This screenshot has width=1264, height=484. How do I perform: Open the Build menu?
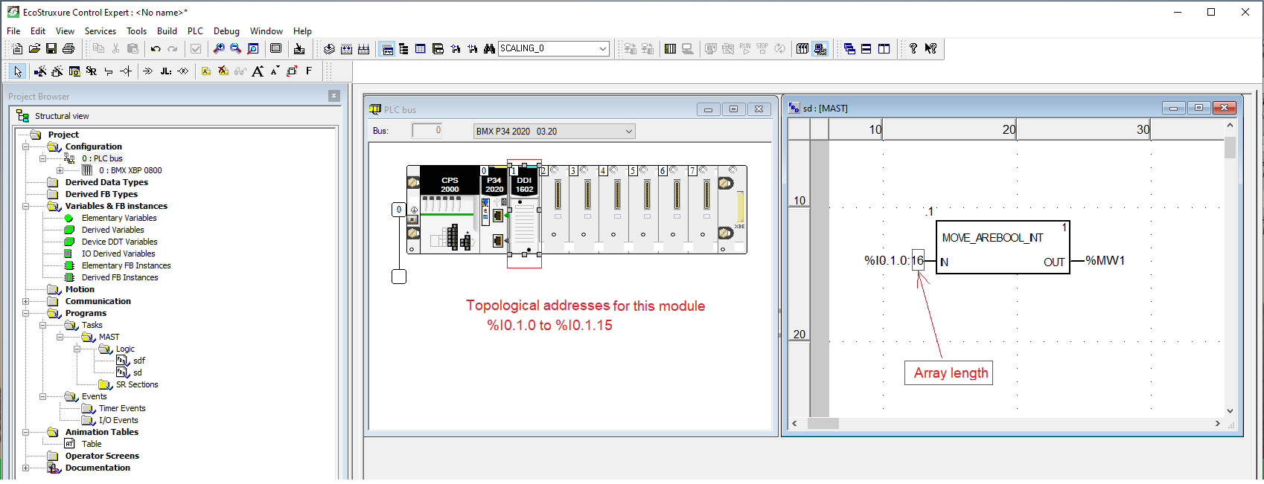pyautogui.click(x=167, y=31)
